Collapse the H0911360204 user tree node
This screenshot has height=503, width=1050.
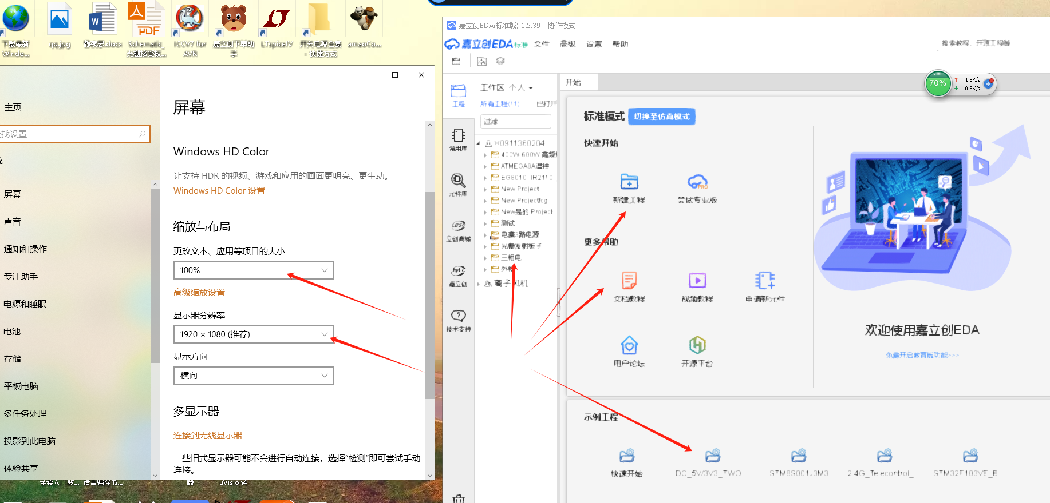click(478, 143)
